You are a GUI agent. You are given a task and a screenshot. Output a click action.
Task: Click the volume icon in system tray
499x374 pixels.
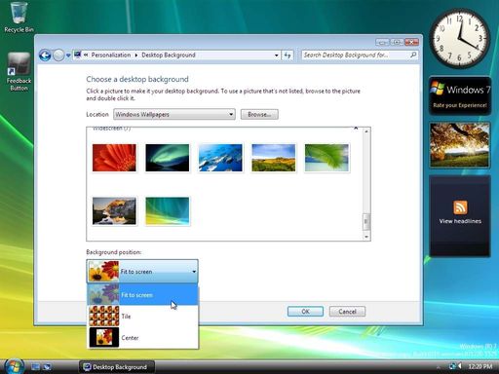click(460, 366)
